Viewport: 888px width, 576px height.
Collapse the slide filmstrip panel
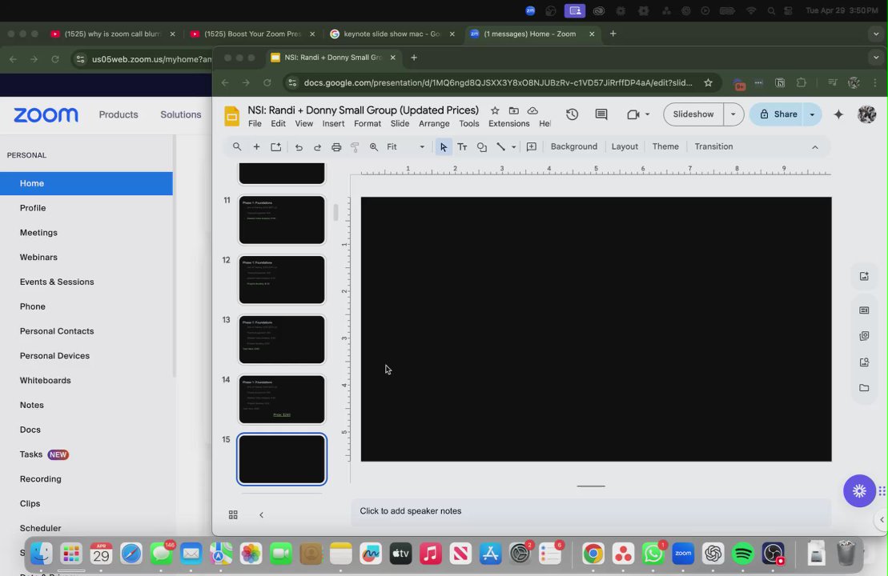coord(261,515)
